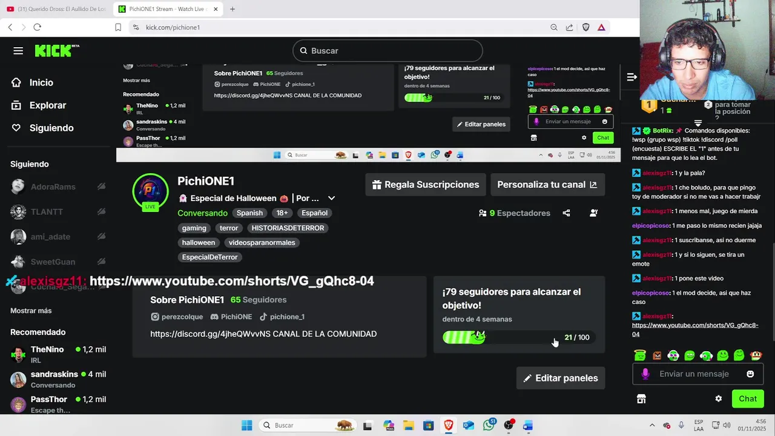
Task: Open the Kick shop icon under chat
Action: pos(641,399)
